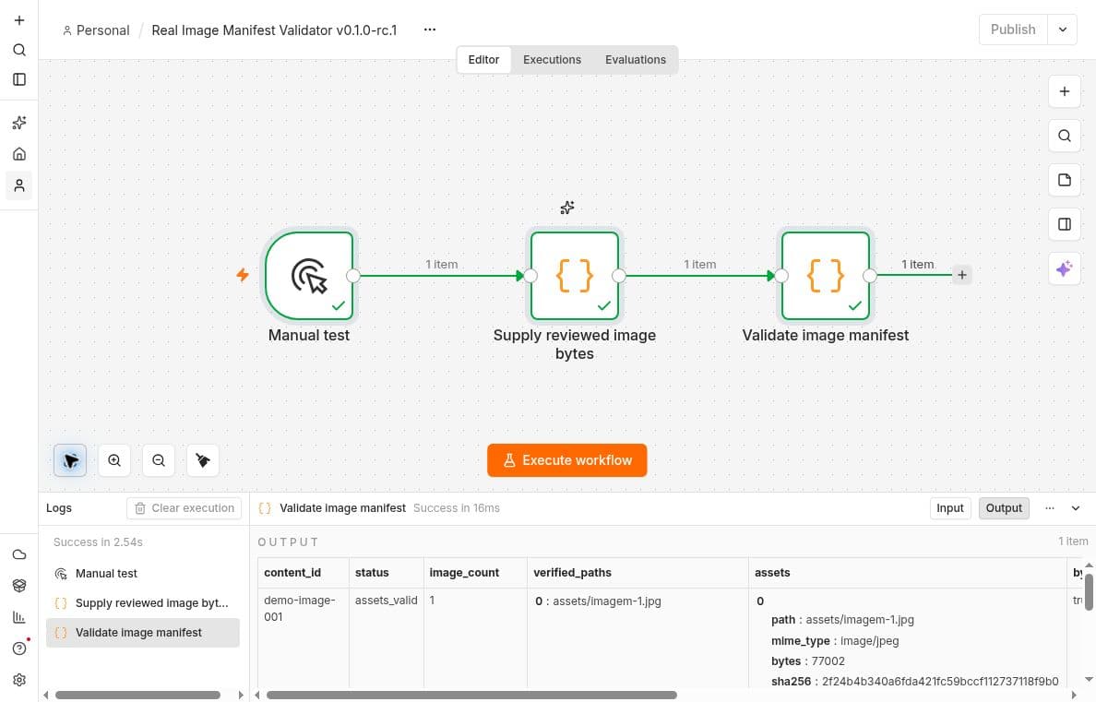The image size is (1096, 702).
Task: Show the Output view of node
Action: coord(1004,508)
